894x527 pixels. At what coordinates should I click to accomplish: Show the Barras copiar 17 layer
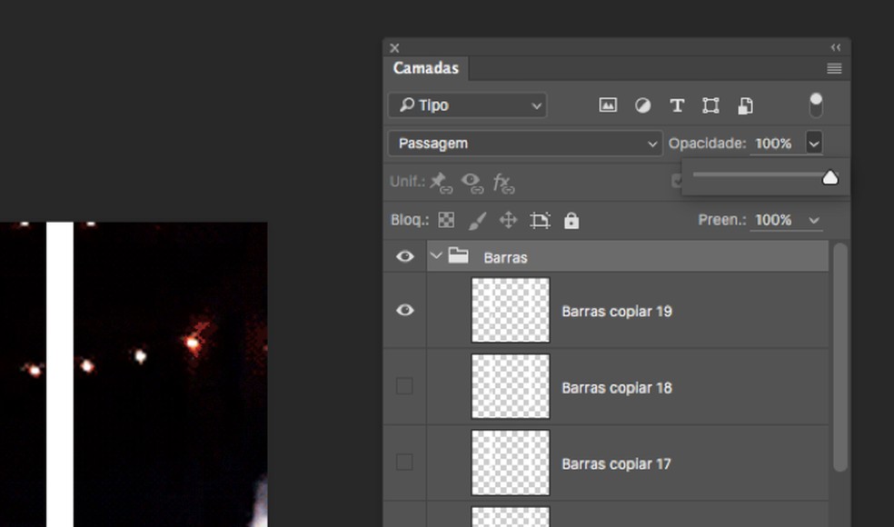click(x=404, y=462)
